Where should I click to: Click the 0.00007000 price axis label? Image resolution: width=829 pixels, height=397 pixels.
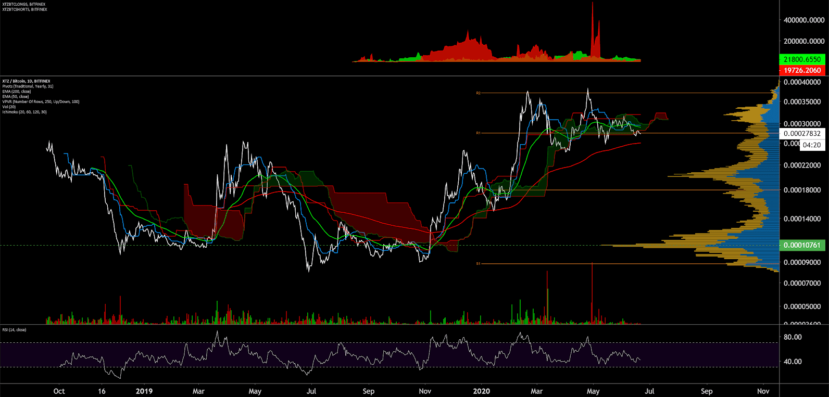point(802,284)
